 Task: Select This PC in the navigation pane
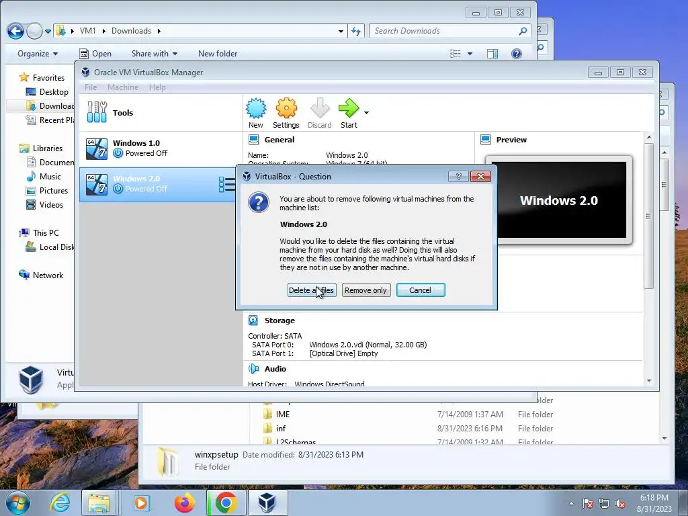click(38, 233)
